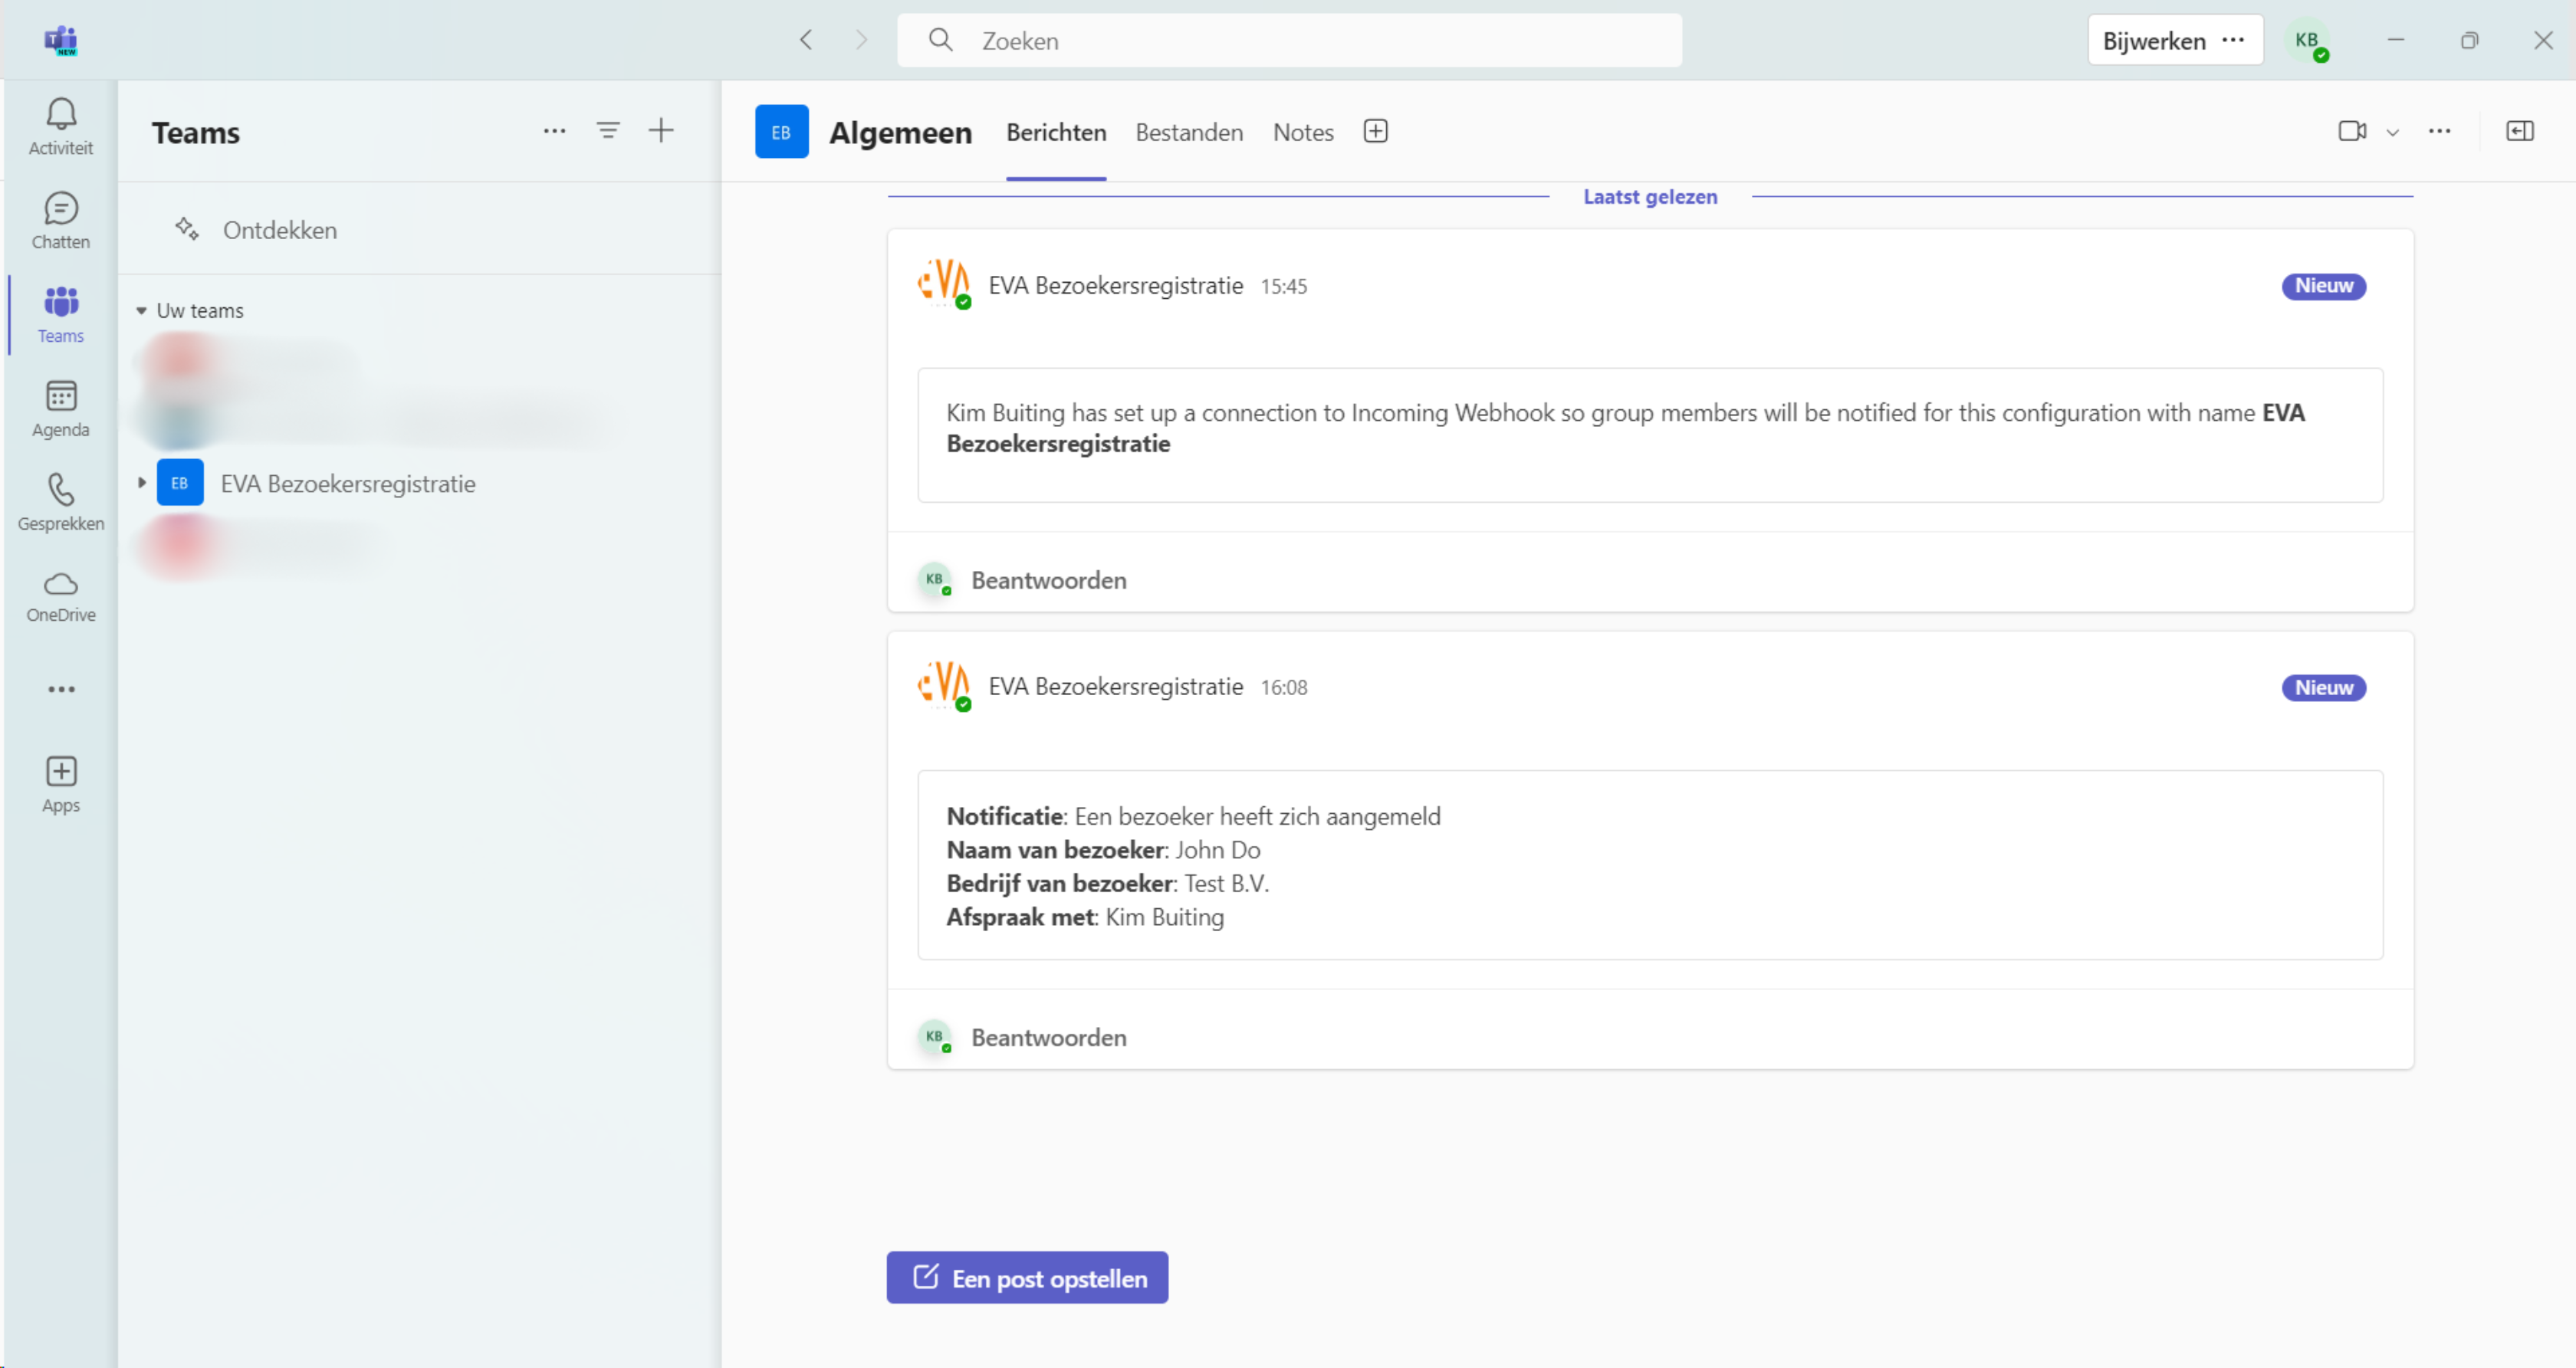Open OneDrive cloud icon
The width and height of the screenshot is (2576, 1368).
[60, 596]
